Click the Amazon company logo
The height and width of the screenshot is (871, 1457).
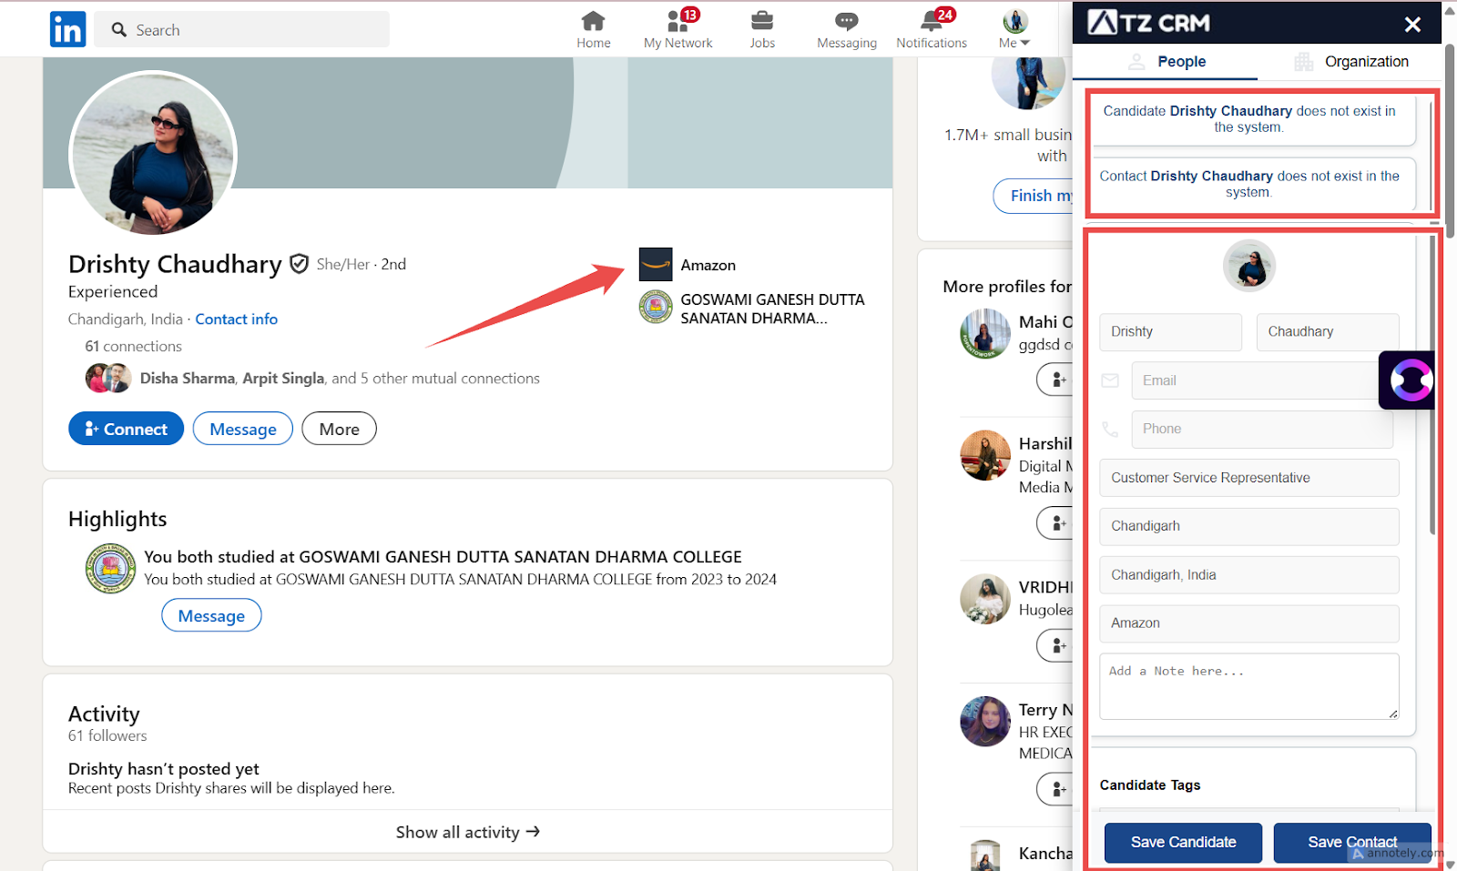(x=656, y=265)
